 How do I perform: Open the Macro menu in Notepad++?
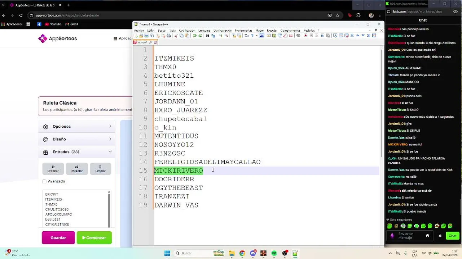260,31
